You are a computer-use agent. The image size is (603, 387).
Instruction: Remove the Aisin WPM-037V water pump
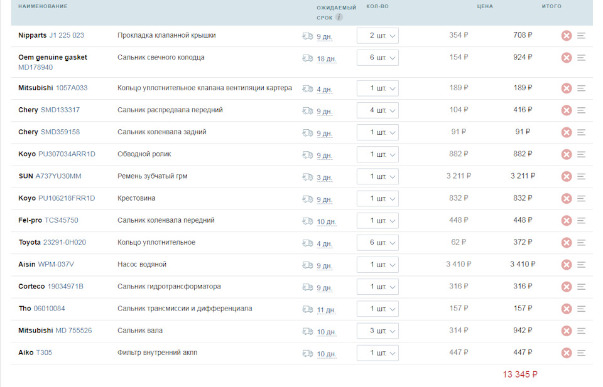click(x=566, y=265)
